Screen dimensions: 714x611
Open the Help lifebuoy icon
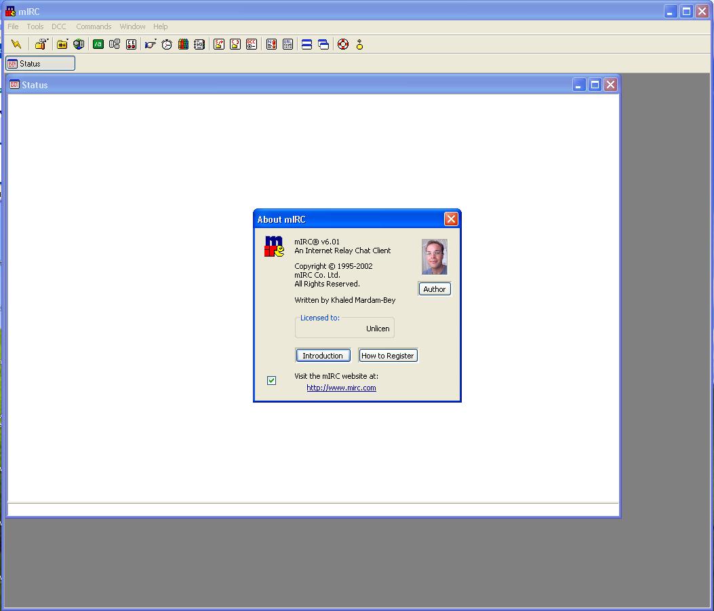343,44
